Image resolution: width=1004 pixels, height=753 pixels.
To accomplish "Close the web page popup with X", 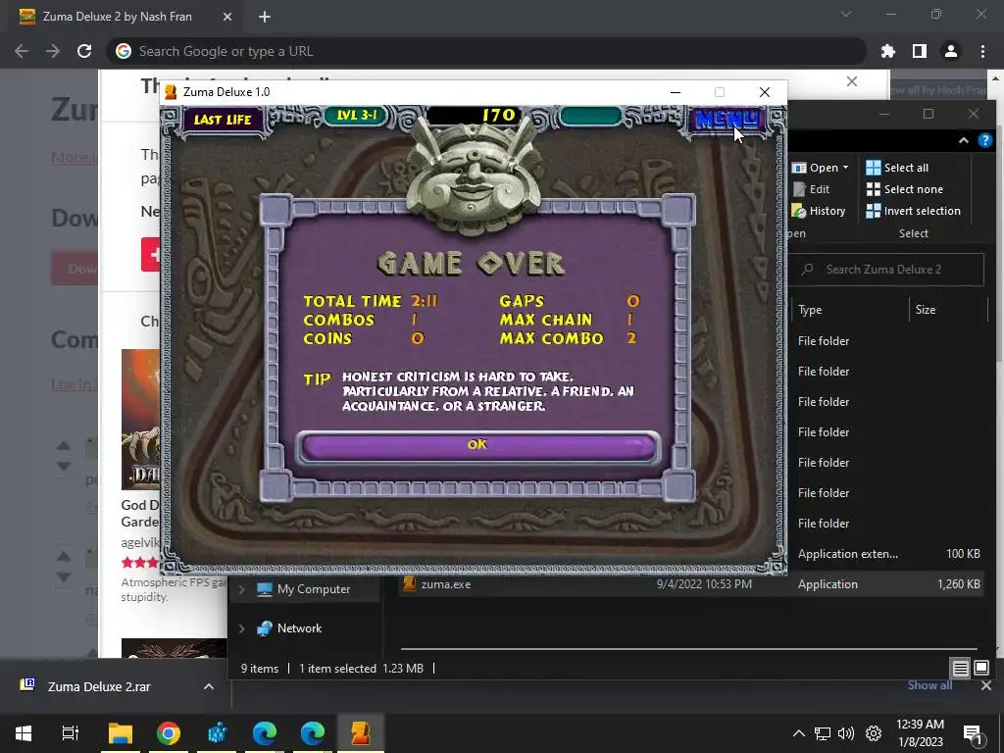I will pyautogui.click(x=852, y=81).
